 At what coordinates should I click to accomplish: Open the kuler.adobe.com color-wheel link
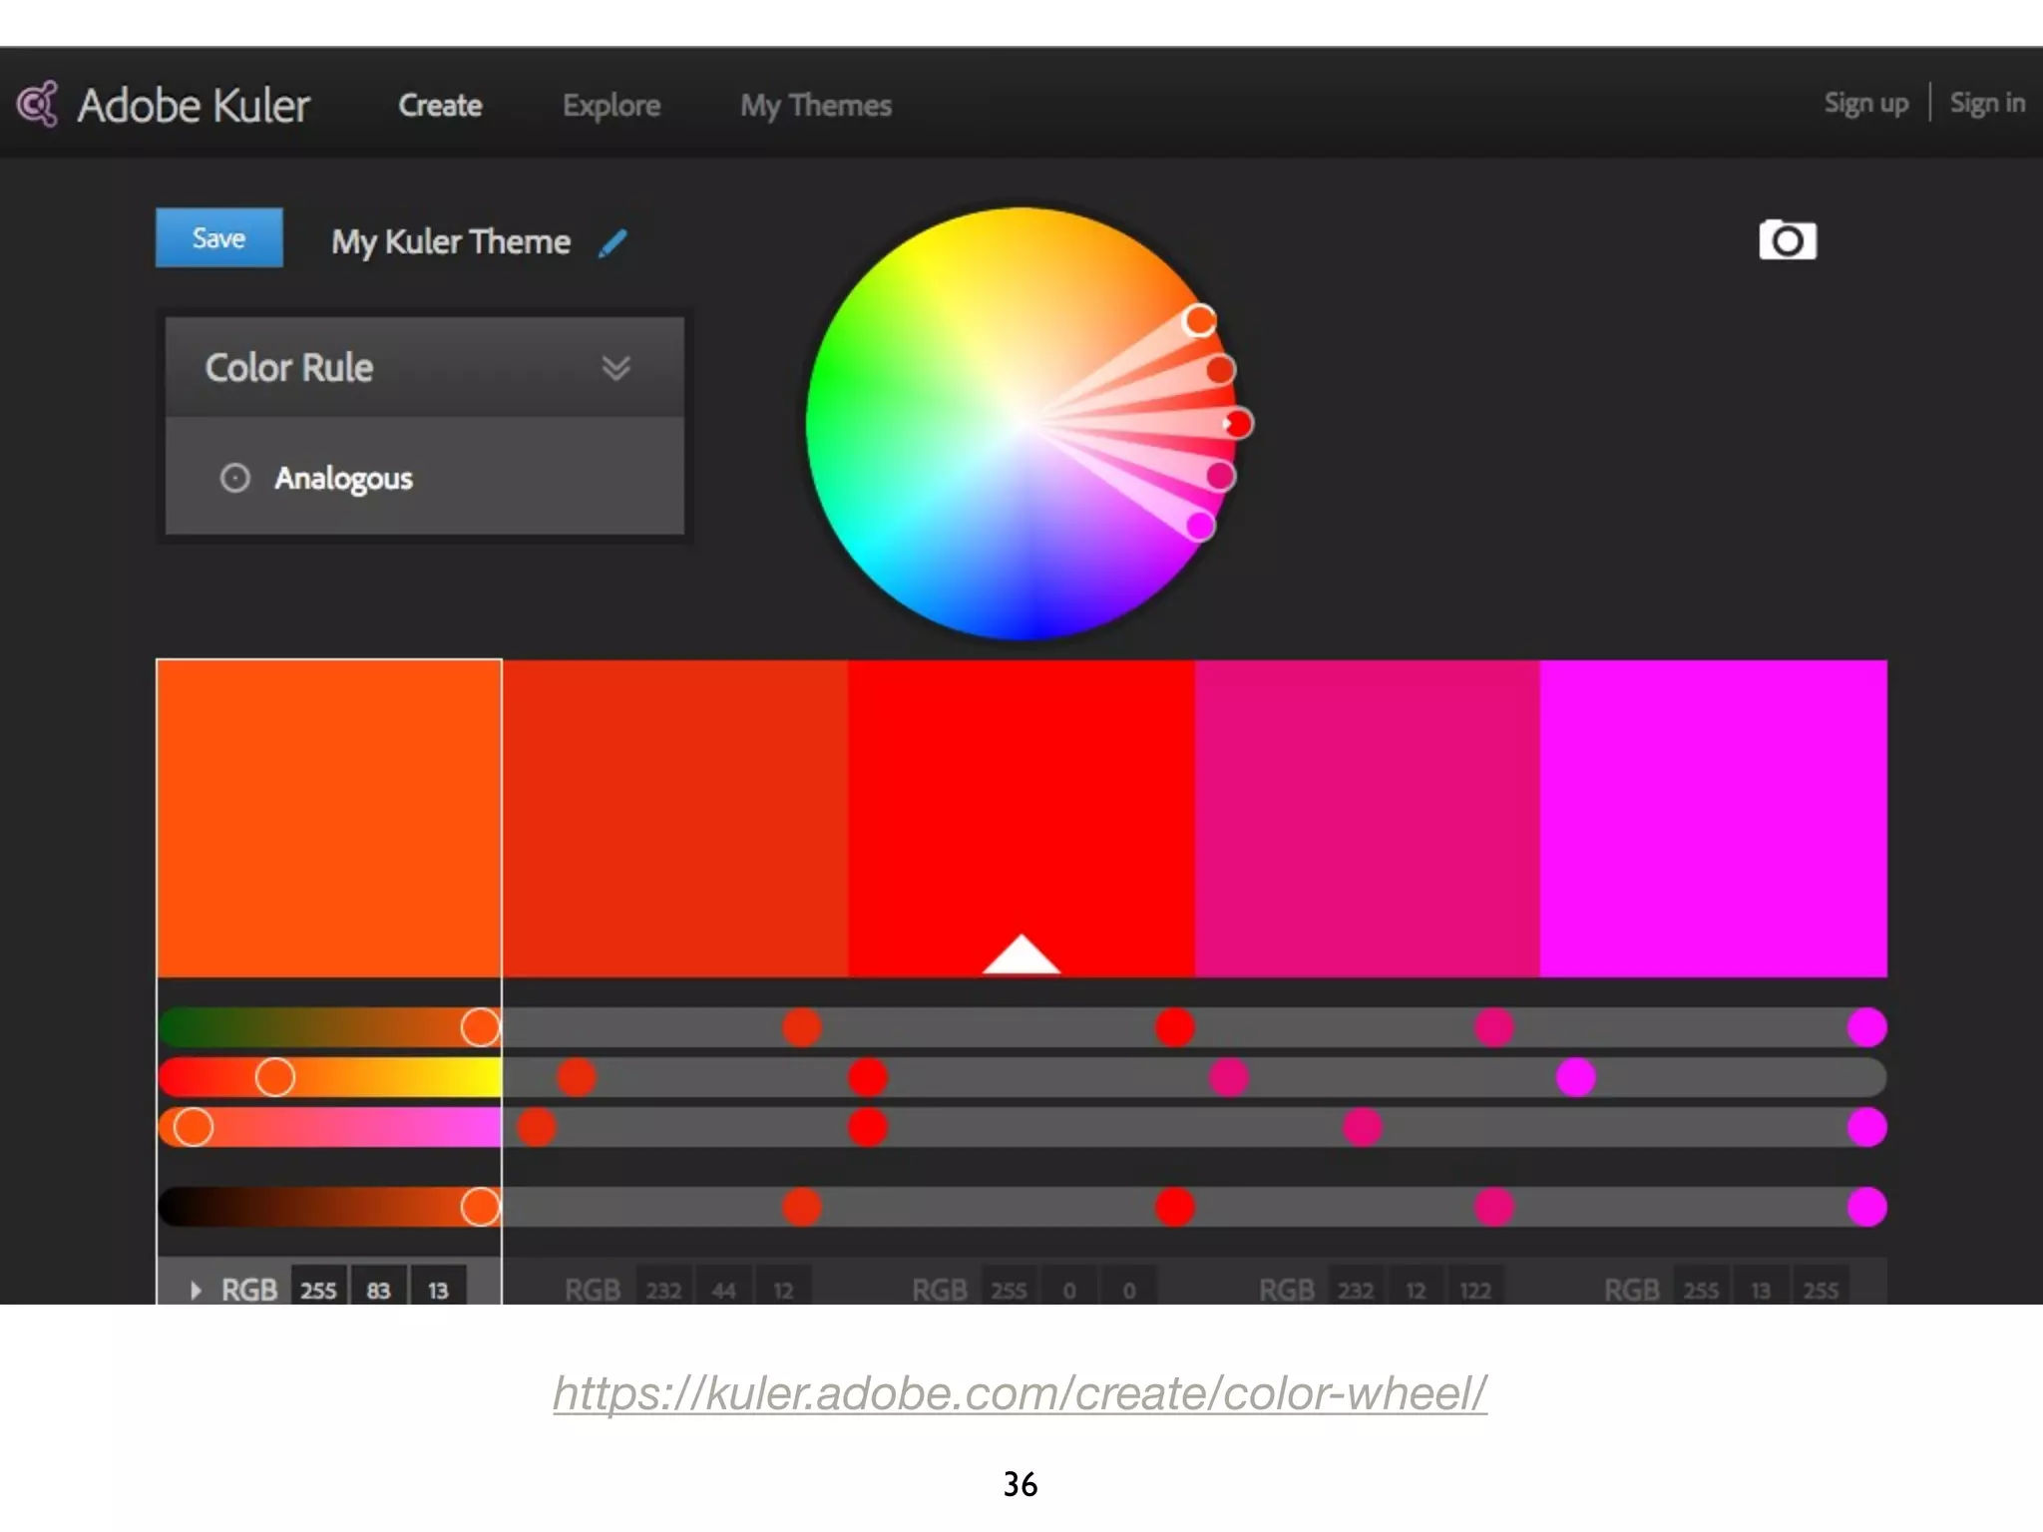click(x=1020, y=1392)
